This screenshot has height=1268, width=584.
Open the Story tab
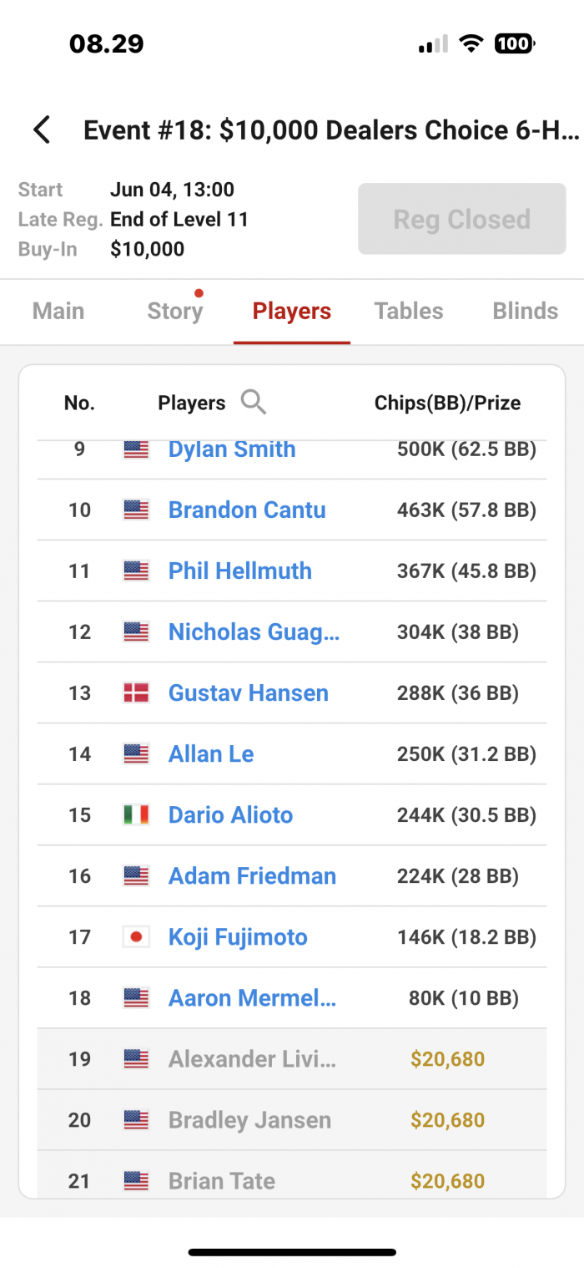click(x=175, y=311)
